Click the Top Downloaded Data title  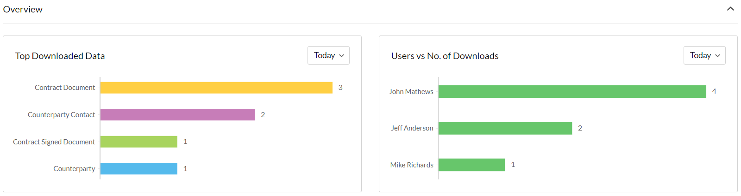tap(60, 56)
